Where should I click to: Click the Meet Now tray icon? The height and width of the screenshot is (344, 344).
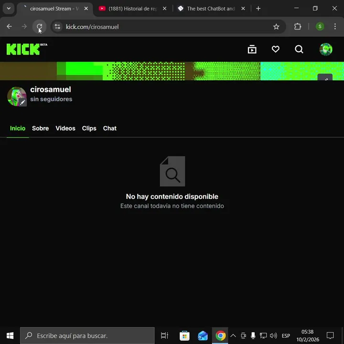click(x=243, y=336)
